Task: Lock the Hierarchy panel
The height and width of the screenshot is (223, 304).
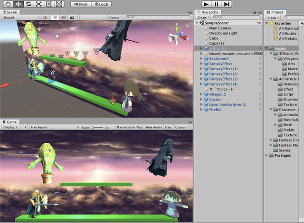Action: (x=255, y=12)
